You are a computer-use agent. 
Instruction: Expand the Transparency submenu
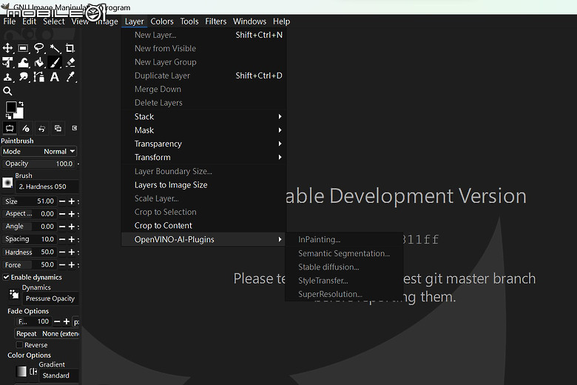coord(204,144)
